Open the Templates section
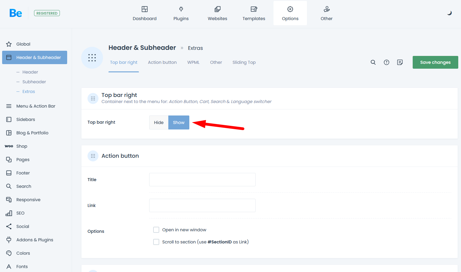Screen dimensions: 461x272 [254, 13]
